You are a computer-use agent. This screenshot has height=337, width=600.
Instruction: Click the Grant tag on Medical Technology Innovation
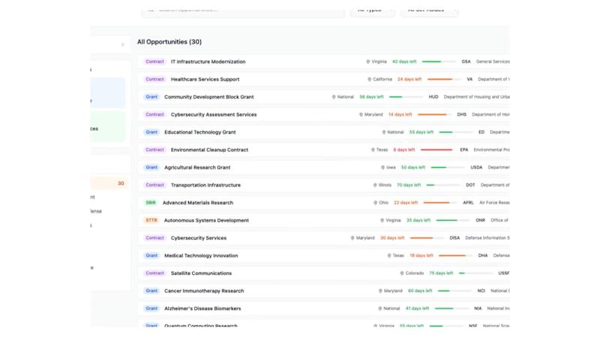(x=151, y=255)
